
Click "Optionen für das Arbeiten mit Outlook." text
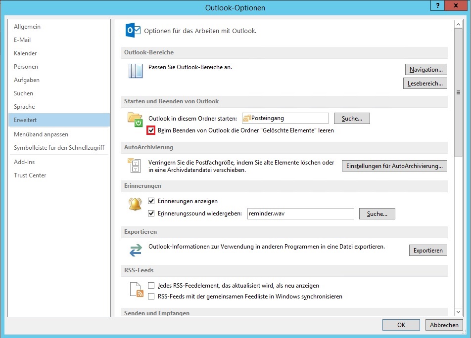pos(200,31)
